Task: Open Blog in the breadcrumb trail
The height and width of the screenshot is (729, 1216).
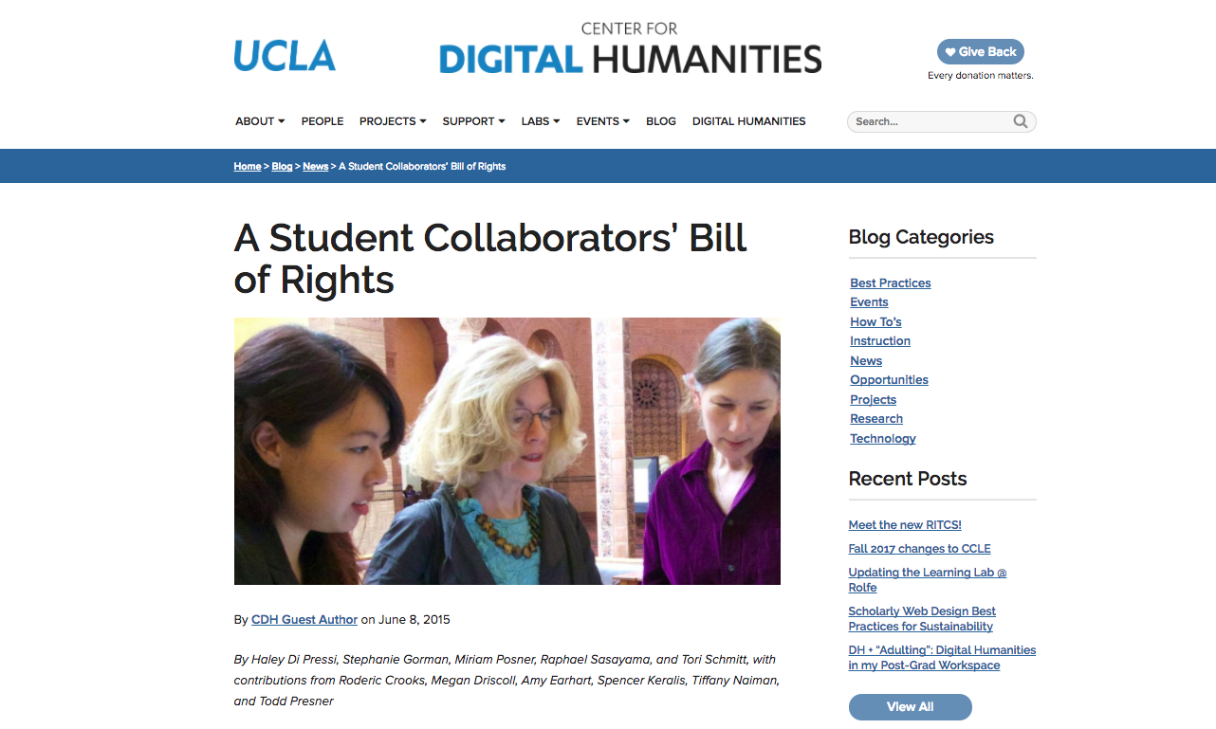Action: click(282, 167)
